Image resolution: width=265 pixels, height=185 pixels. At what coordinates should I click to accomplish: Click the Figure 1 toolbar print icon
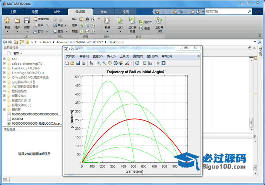click(83, 63)
